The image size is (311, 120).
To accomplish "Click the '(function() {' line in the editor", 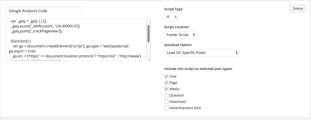I will coord(21,41).
